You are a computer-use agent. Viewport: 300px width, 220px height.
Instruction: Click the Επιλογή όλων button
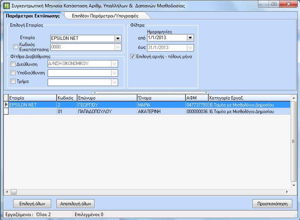click(32, 203)
